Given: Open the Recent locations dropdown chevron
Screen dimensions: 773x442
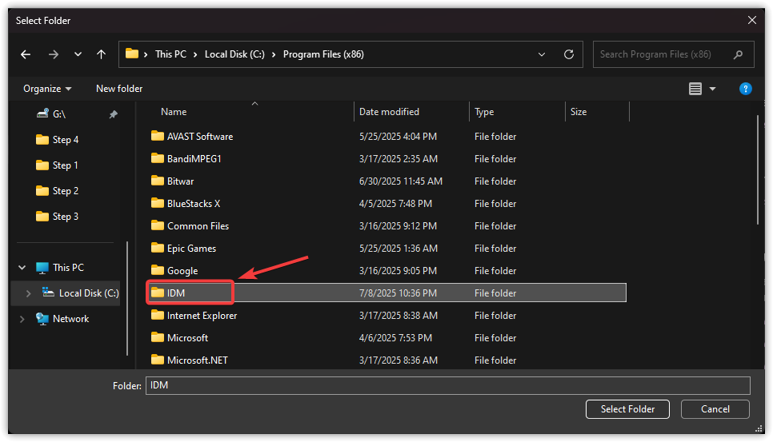Looking at the screenshot, I should pyautogui.click(x=78, y=54).
